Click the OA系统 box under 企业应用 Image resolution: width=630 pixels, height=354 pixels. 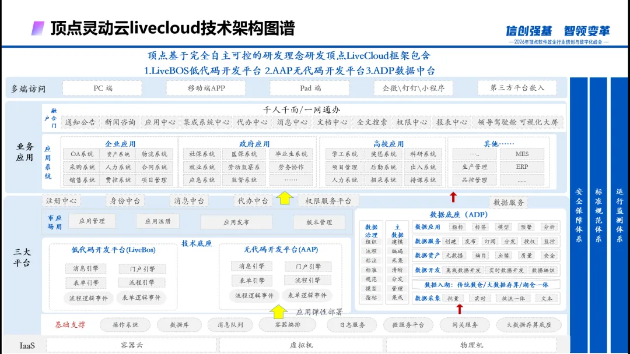82,154
